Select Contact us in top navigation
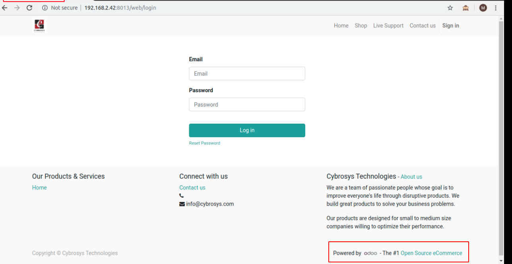 click(423, 26)
